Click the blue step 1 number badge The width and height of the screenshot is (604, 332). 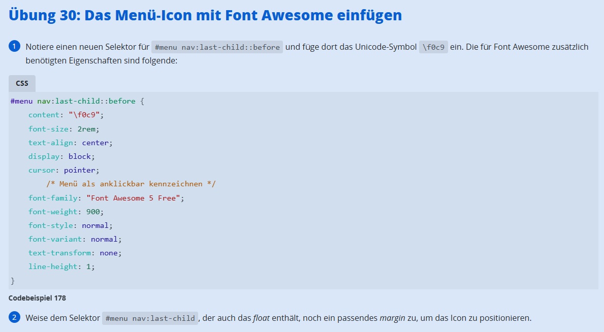[x=14, y=47]
